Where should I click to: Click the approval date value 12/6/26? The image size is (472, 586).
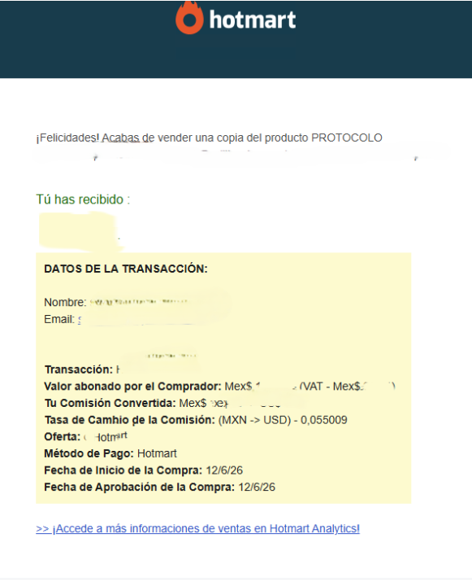coord(257,488)
